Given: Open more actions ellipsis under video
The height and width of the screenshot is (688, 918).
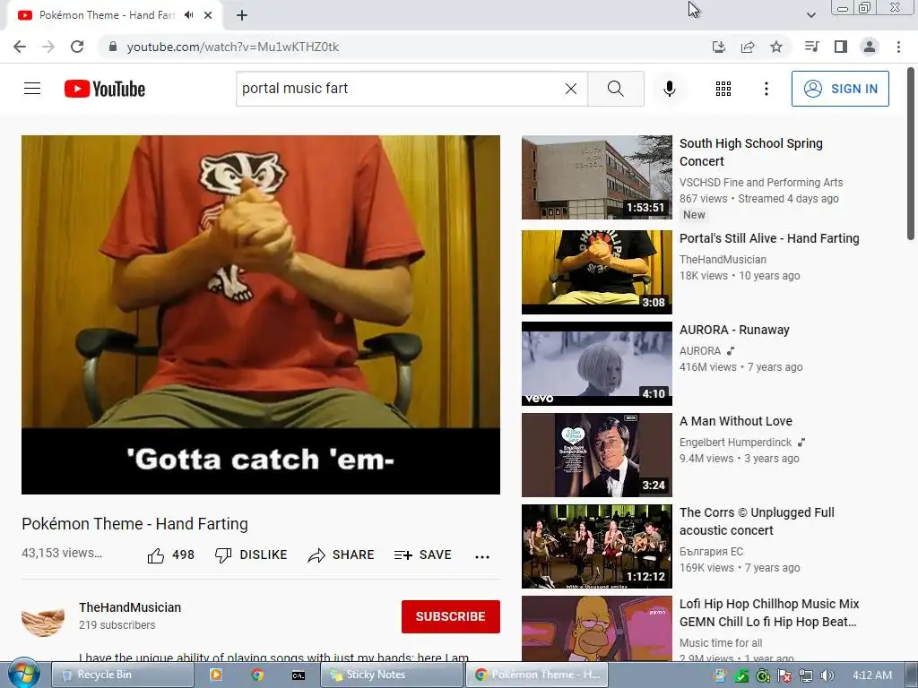Looking at the screenshot, I should point(481,556).
